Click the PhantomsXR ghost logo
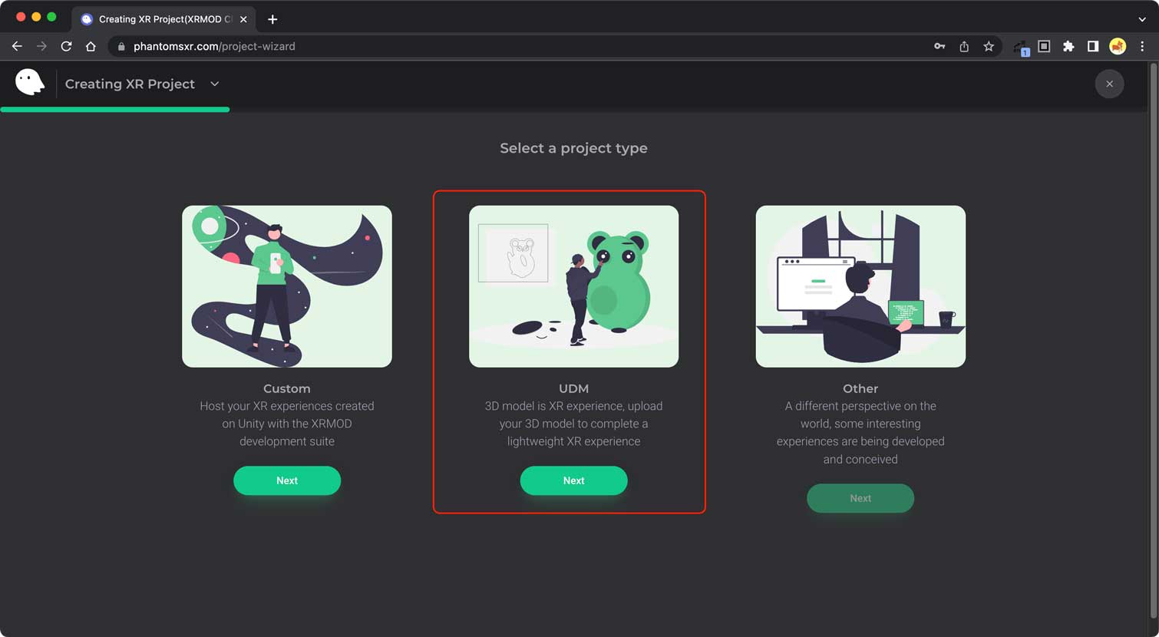 pos(30,82)
